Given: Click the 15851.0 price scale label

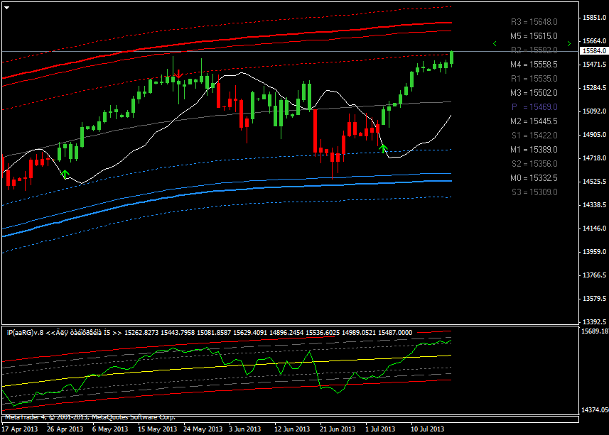Looking at the screenshot, I should (594, 18).
